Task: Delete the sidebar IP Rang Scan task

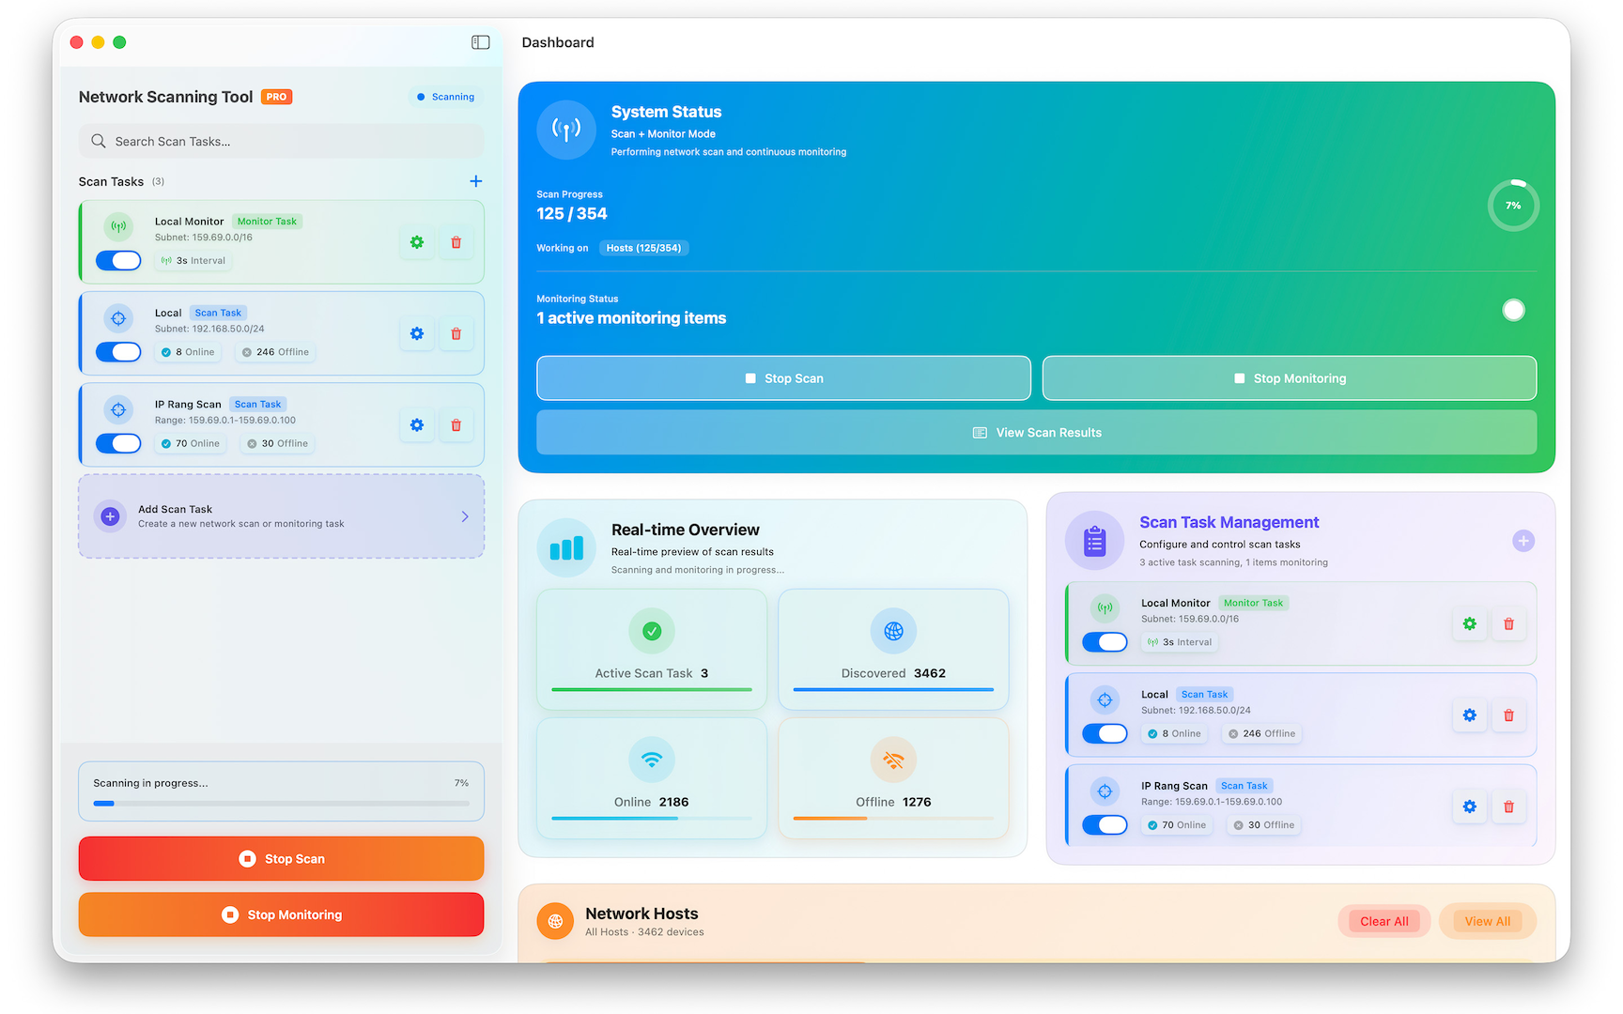Action: (x=456, y=425)
